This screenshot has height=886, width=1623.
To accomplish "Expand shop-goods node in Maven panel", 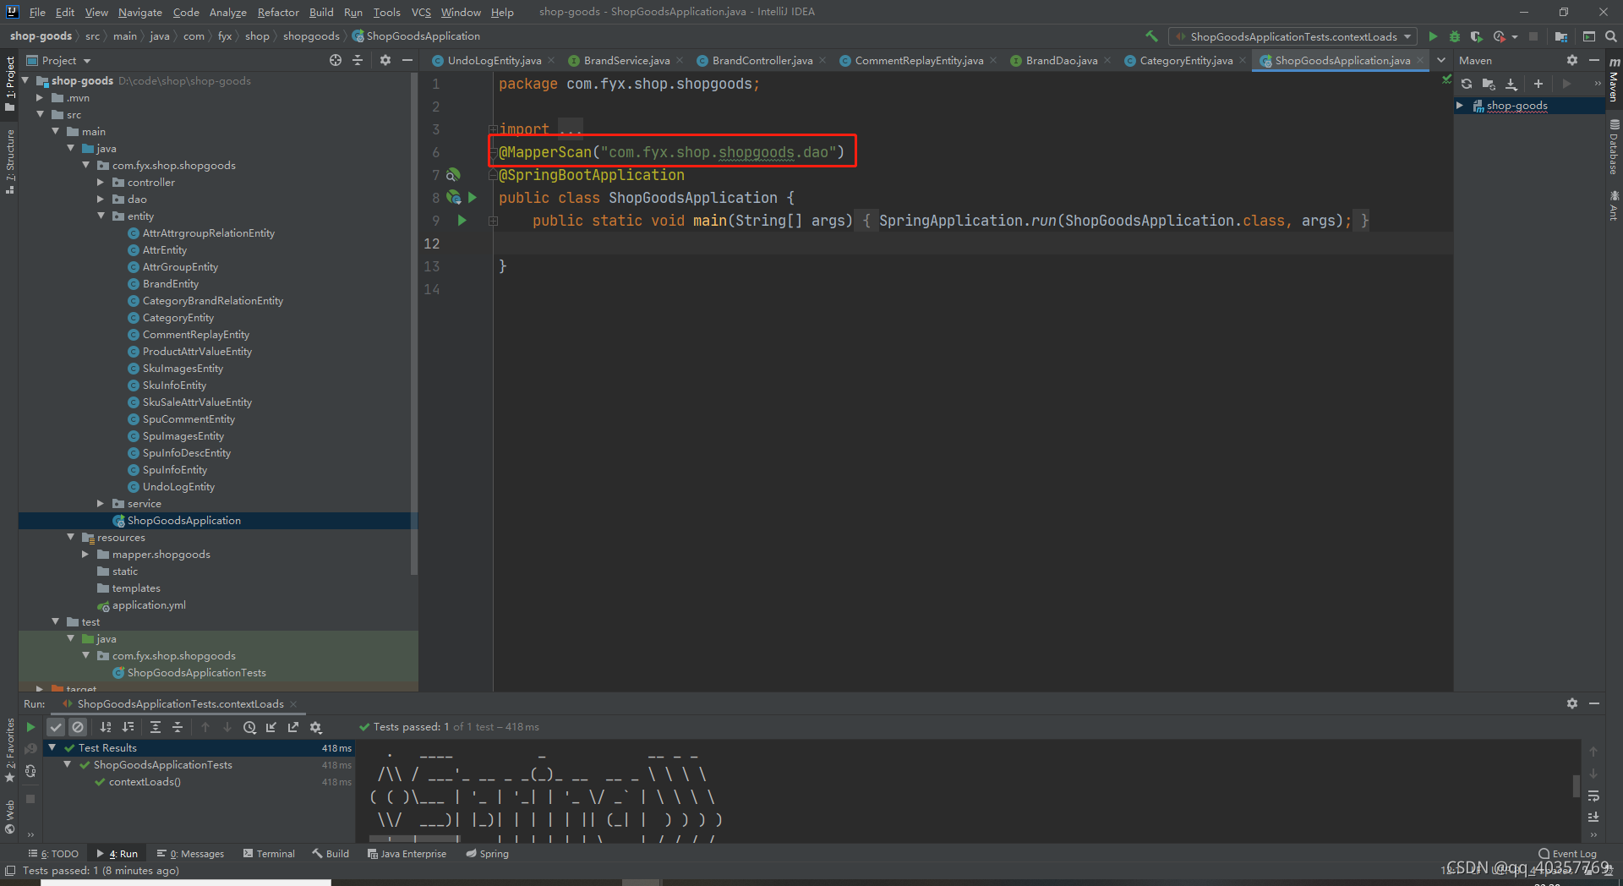I will 1460,106.
